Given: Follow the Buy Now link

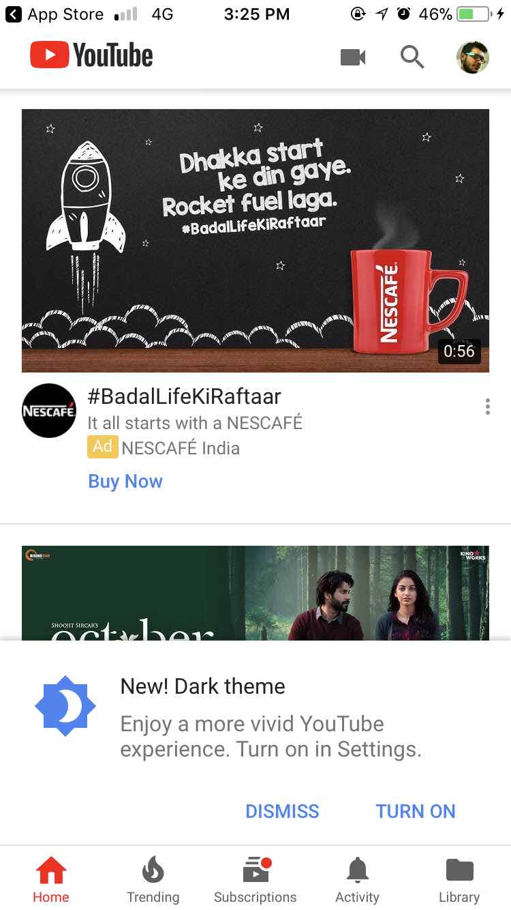Looking at the screenshot, I should (x=125, y=482).
